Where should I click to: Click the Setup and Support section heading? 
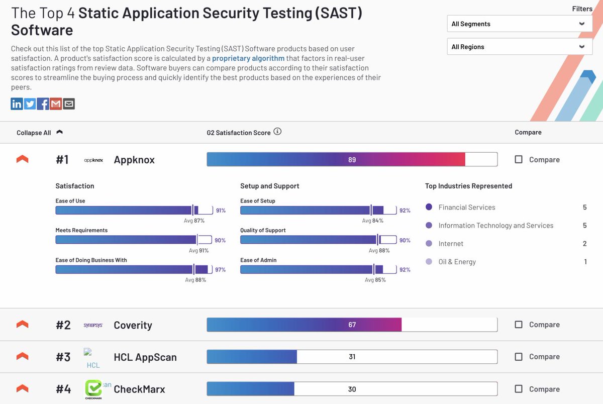point(270,186)
